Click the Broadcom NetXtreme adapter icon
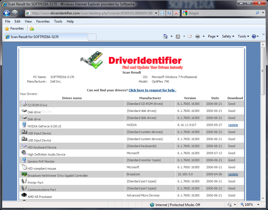 [24, 174]
